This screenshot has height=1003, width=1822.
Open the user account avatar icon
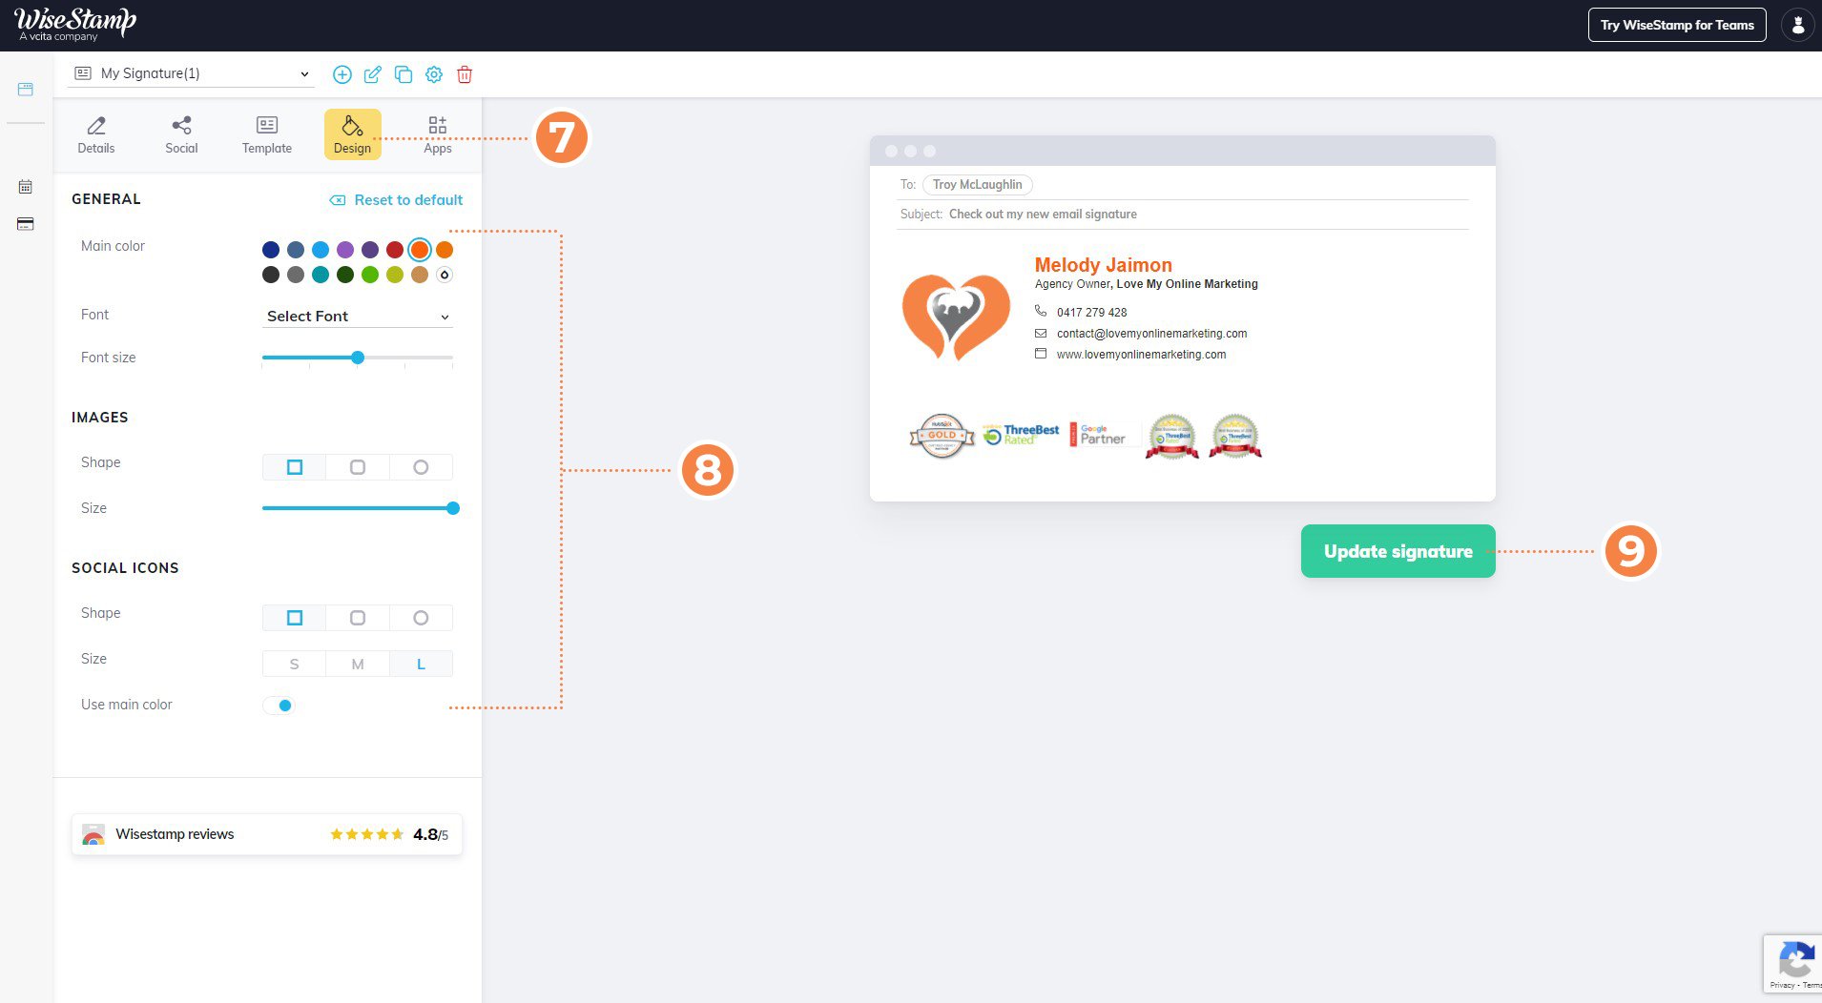(1797, 26)
